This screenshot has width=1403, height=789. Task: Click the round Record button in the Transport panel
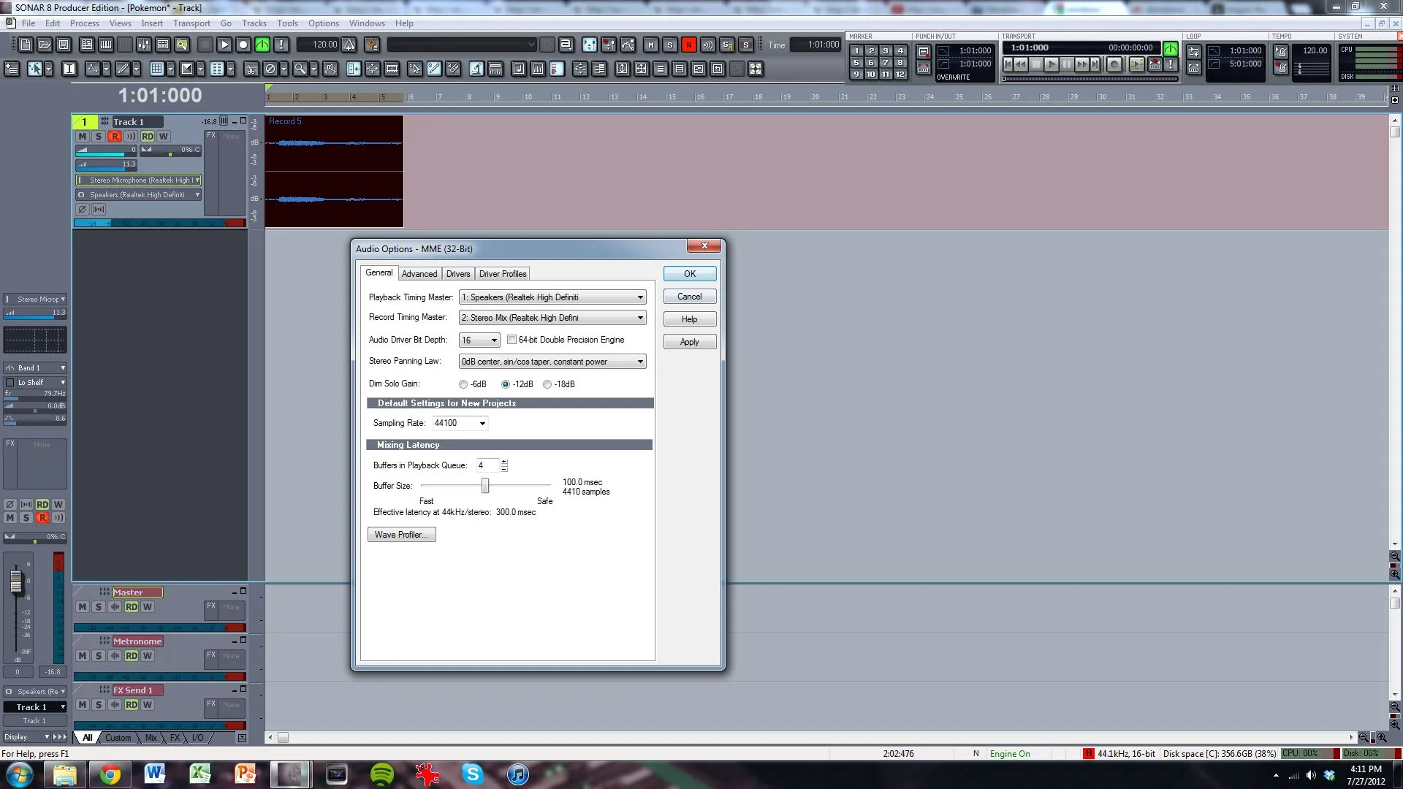coord(1114,64)
